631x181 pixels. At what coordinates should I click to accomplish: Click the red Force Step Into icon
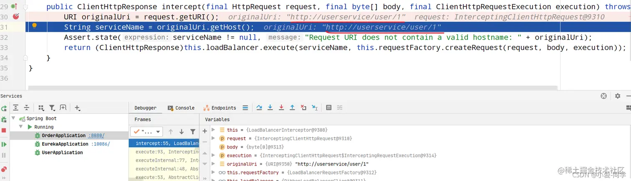pyautogui.click(x=281, y=108)
